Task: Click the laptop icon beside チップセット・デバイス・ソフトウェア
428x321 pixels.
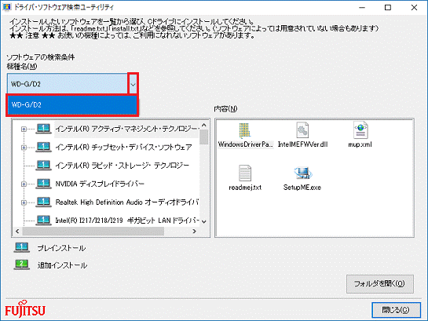Action: (x=43, y=147)
